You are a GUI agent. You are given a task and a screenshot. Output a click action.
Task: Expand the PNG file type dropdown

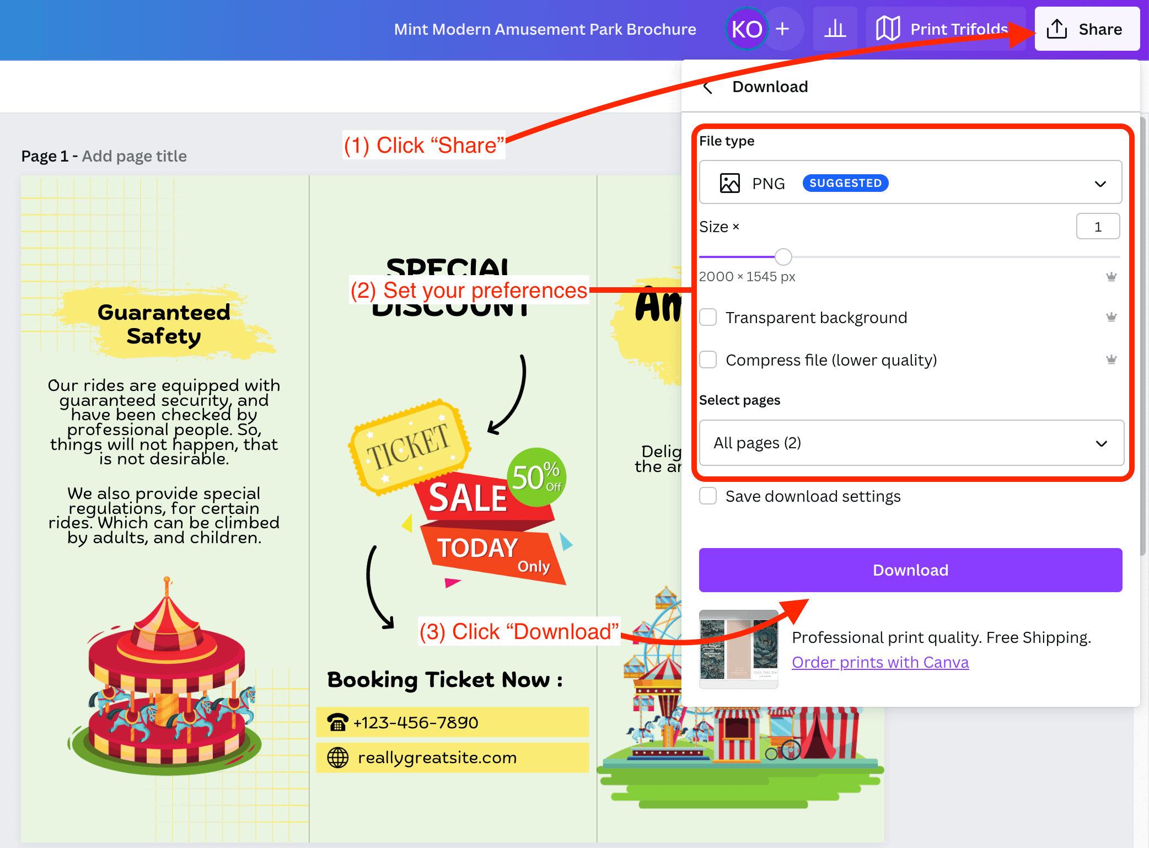click(x=1100, y=184)
